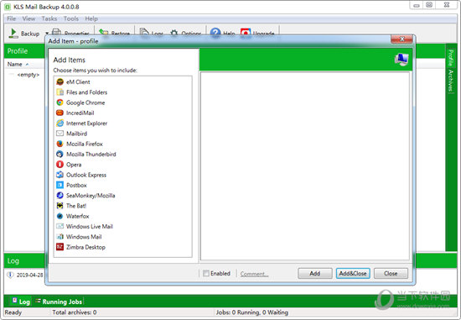Click the SeaMonkey/Mozilla icon
Screen dimensions: 461x320
point(60,196)
